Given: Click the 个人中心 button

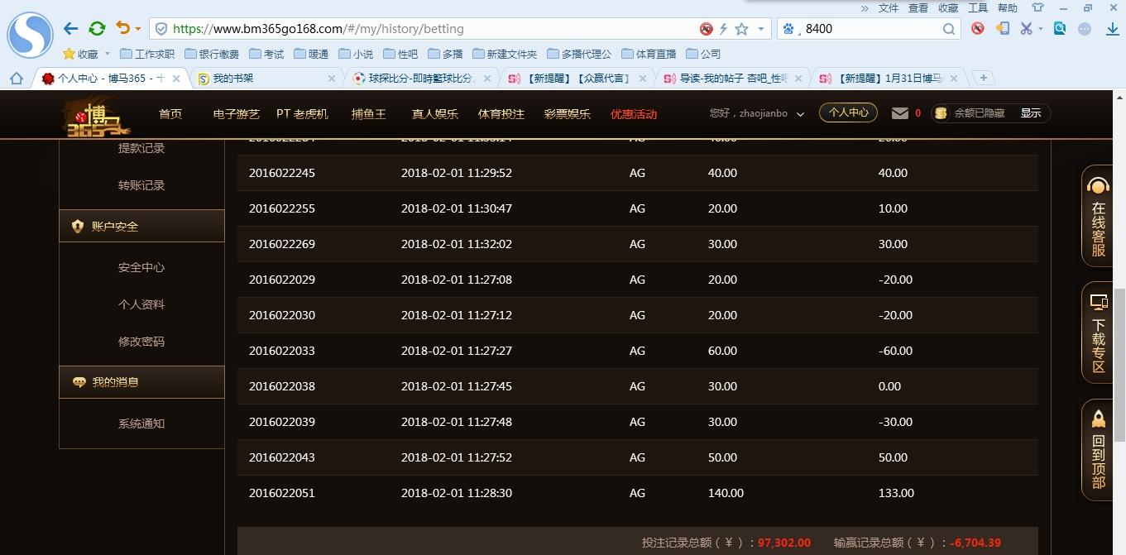Looking at the screenshot, I should pyautogui.click(x=847, y=113).
